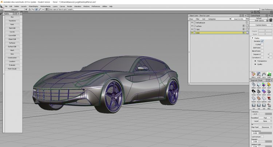This screenshot has width=273, height=147.
Task: Open the ObjectDisplay menu
Action: pos(33,6)
